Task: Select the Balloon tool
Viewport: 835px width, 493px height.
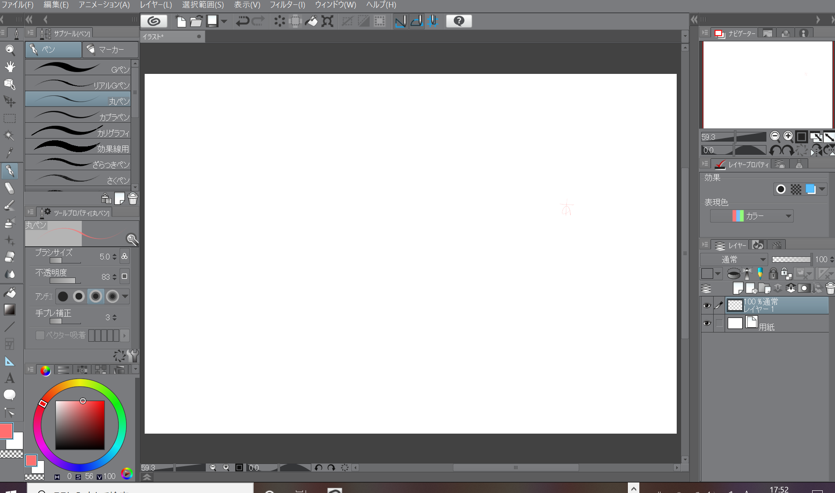Action: coord(10,394)
